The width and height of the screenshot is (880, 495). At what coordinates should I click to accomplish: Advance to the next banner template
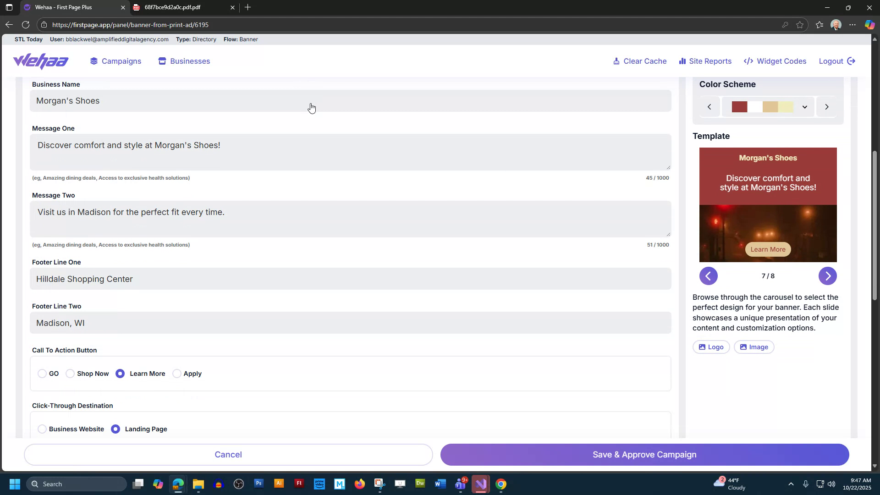[828, 276]
